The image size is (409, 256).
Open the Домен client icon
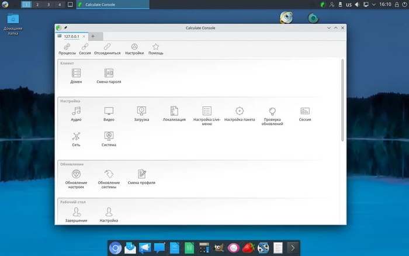(76, 74)
